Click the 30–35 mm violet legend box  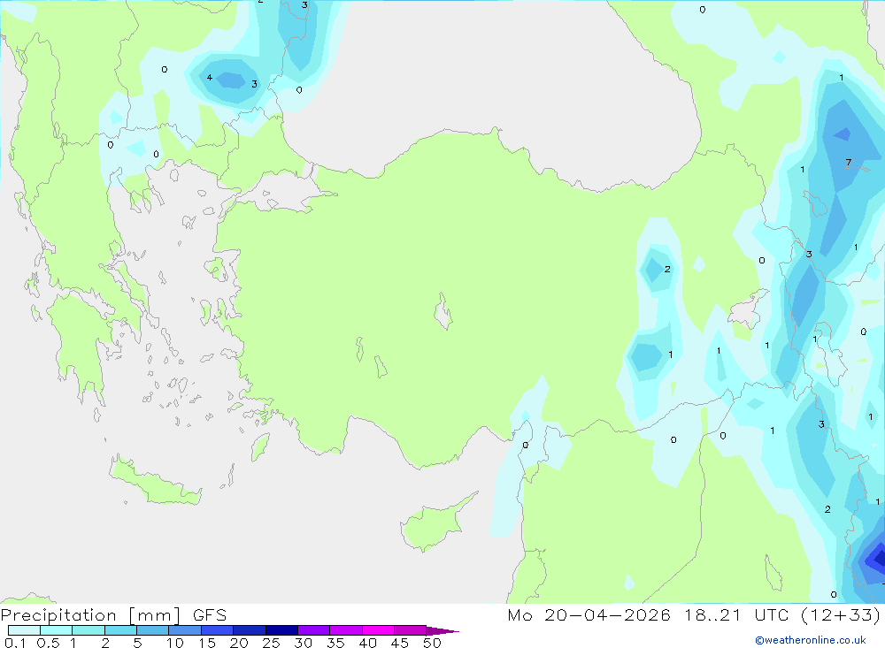pos(314,630)
